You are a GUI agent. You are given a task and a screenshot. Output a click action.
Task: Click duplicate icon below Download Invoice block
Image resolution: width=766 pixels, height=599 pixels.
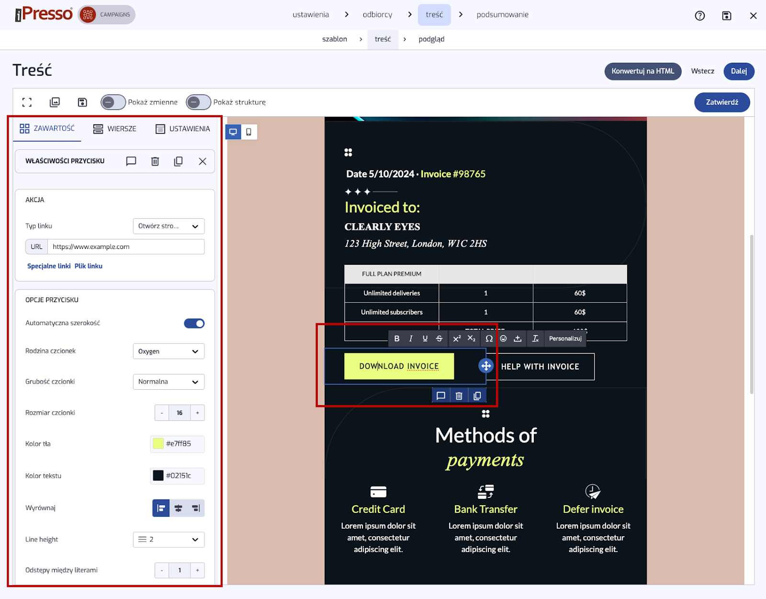(477, 396)
